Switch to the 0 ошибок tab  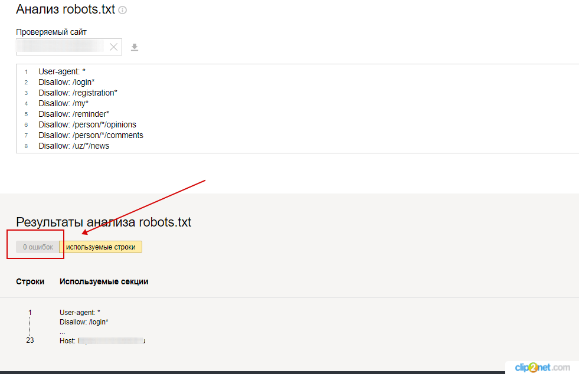38,247
